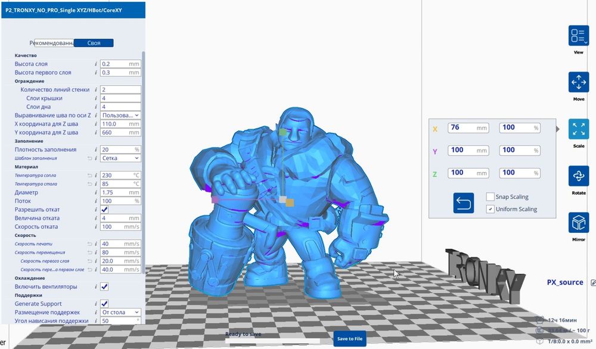Select the Mirror tool
The width and height of the screenshot is (596, 349).
[x=579, y=223]
